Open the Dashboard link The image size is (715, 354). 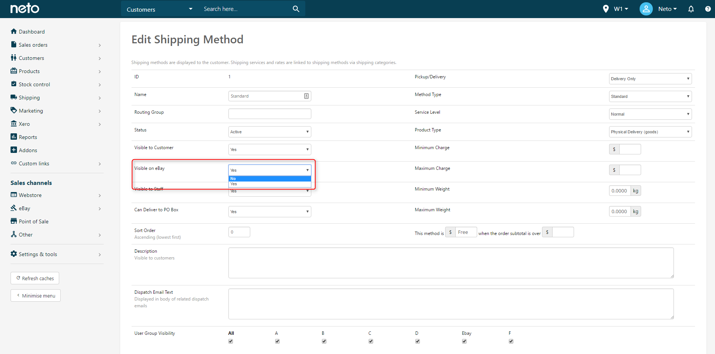(x=32, y=32)
